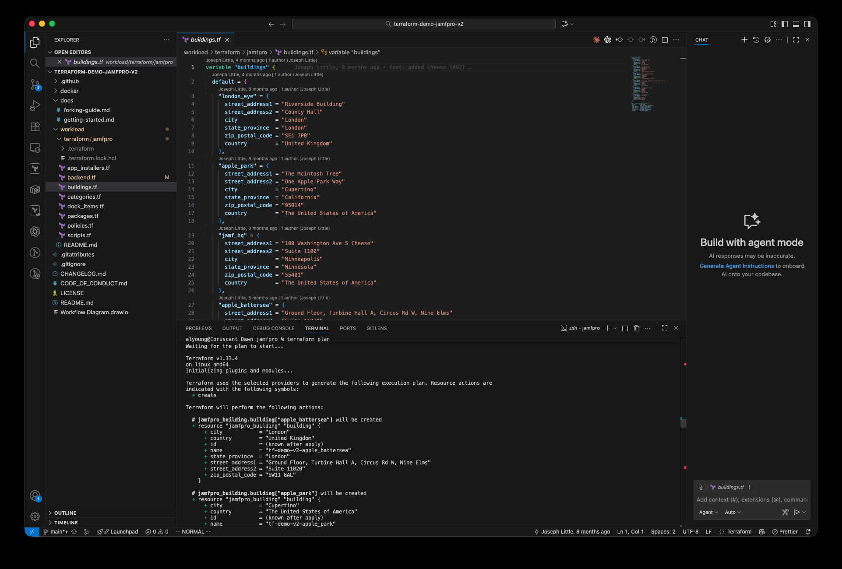Switch to the PROBLEMS panel tab
Image resolution: width=842 pixels, height=569 pixels.
click(198, 328)
